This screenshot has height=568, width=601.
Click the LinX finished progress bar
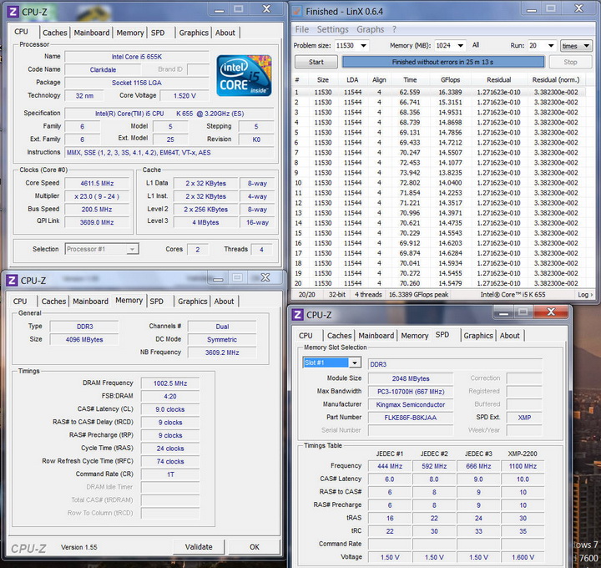[x=443, y=62]
